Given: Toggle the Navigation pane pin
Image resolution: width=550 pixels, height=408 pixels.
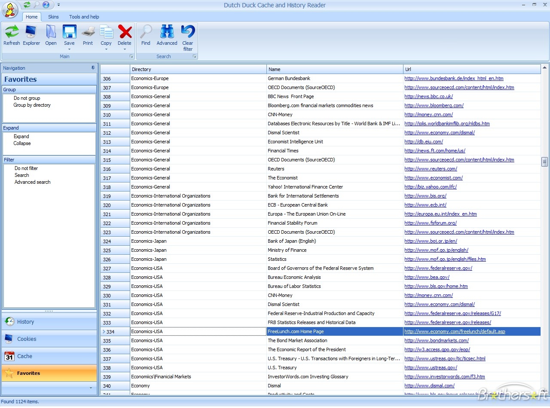Looking at the screenshot, I should (93, 68).
